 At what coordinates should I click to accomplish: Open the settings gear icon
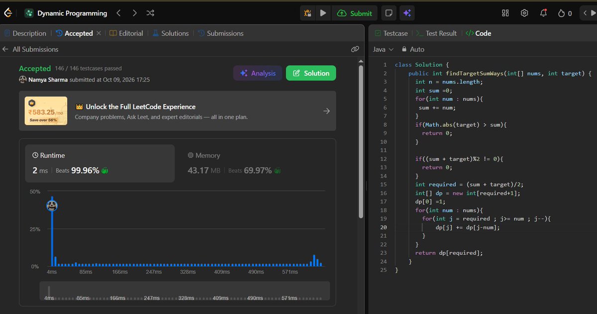(x=524, y=13)
